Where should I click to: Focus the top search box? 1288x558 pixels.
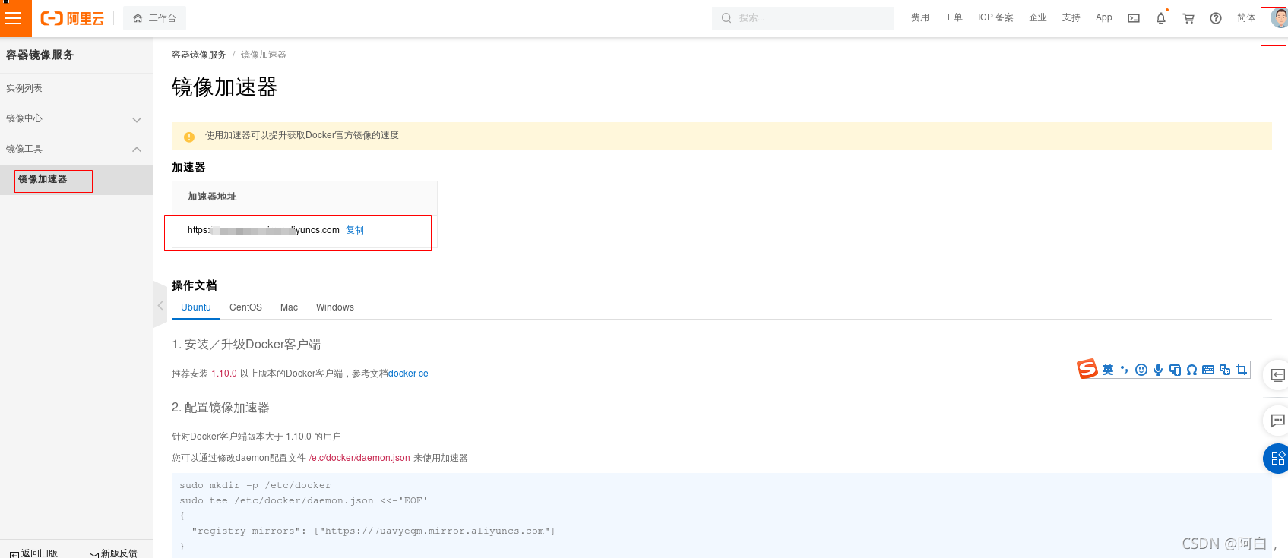pos(803,18)
